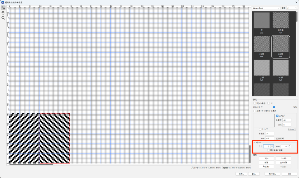Click the canvas vertical scrollbar thumb
The width and height of the screenshot is (299, 178).
250,154
